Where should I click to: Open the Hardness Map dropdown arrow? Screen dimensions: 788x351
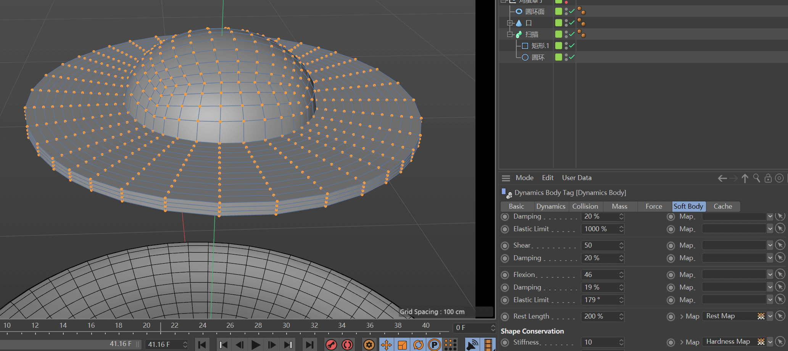(770, 342)
